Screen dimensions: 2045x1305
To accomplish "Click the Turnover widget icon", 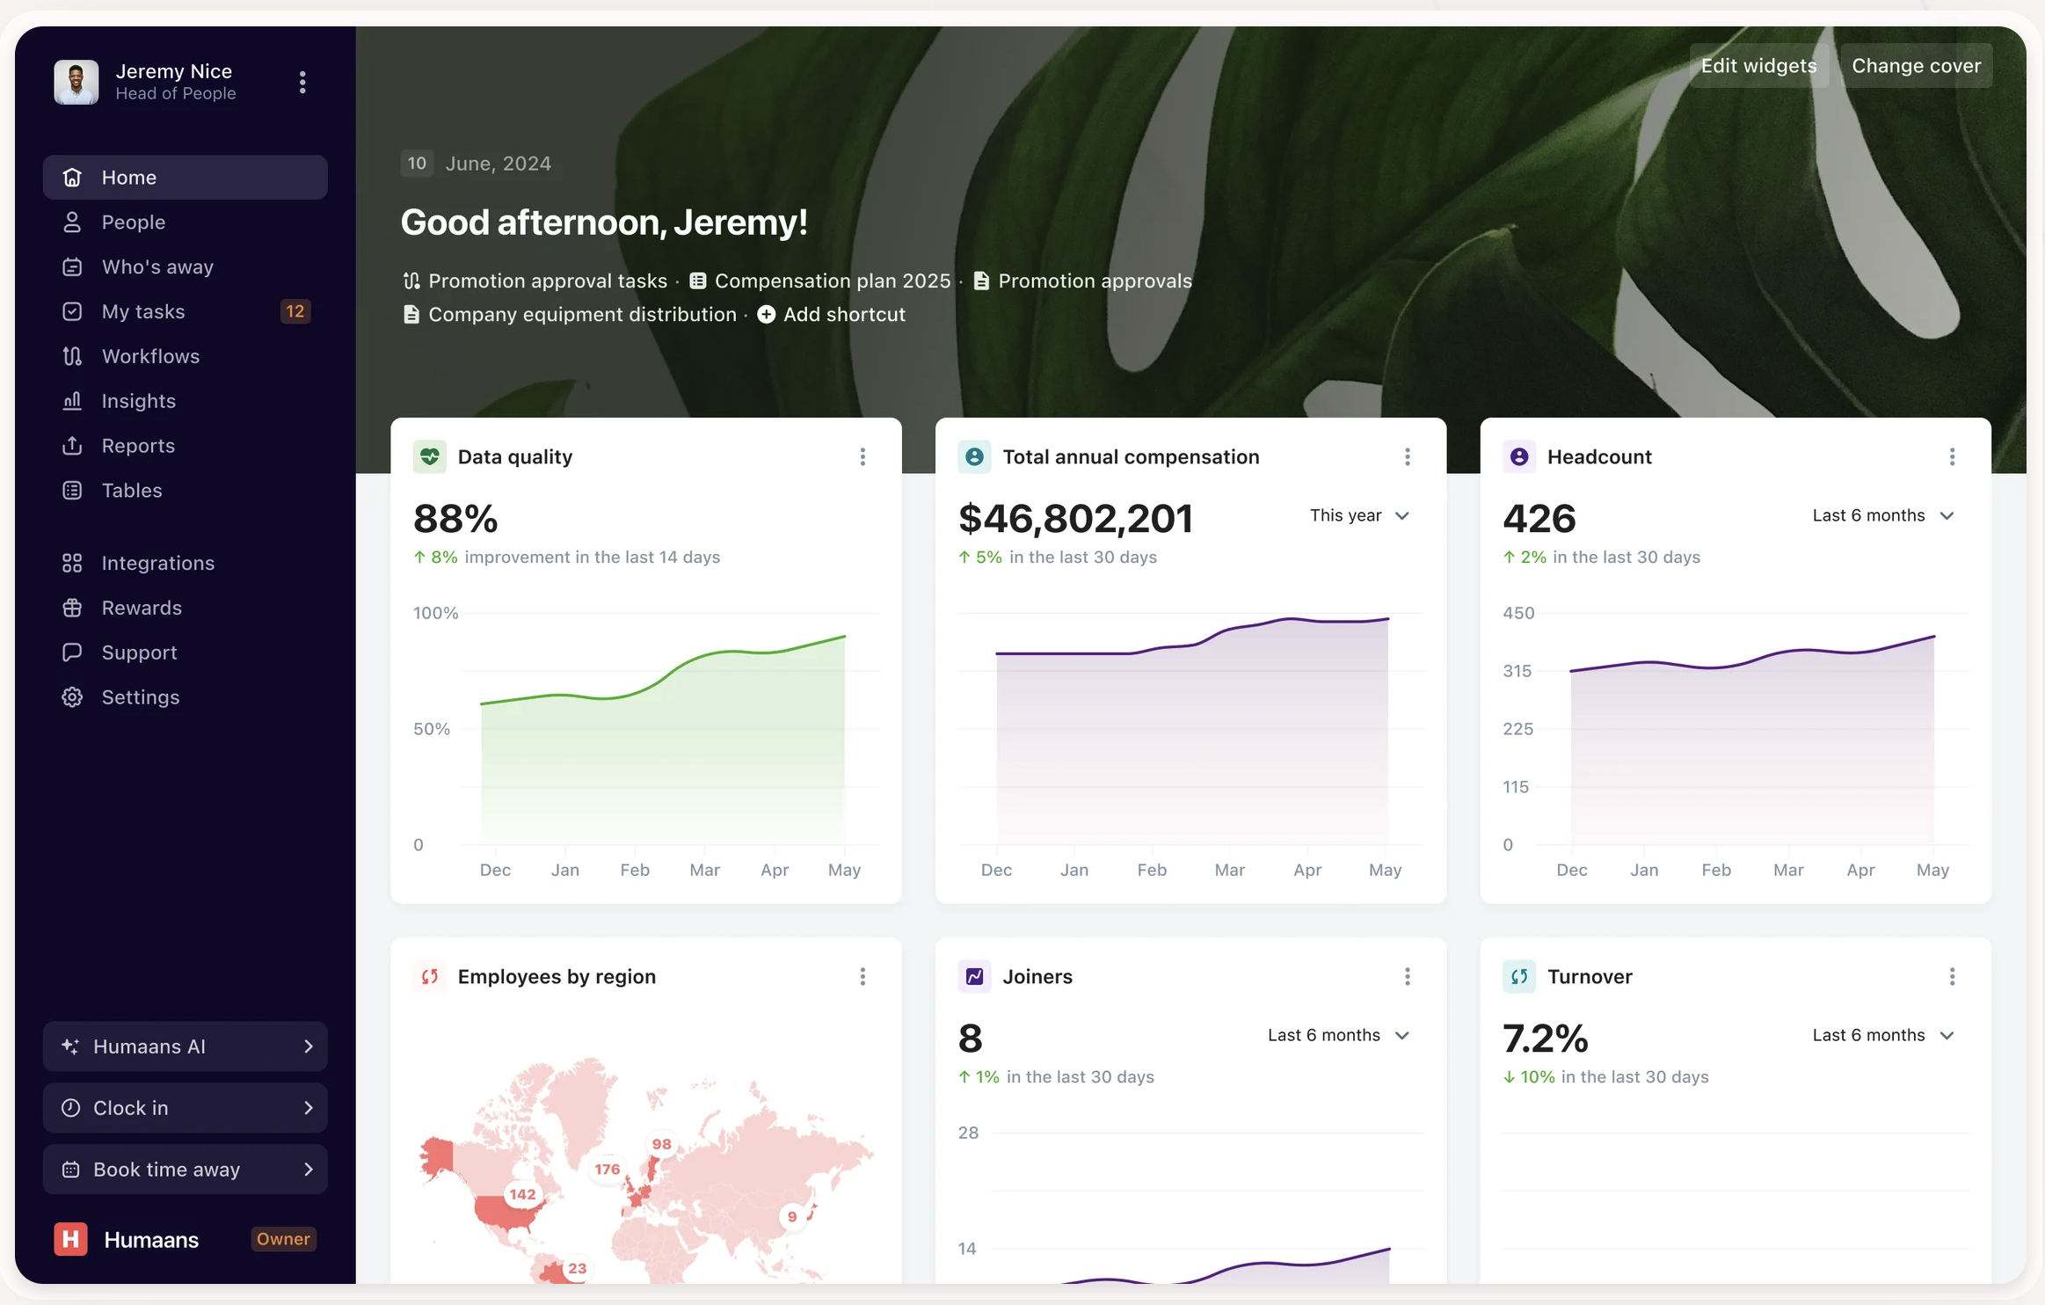I will point(1519,976).
